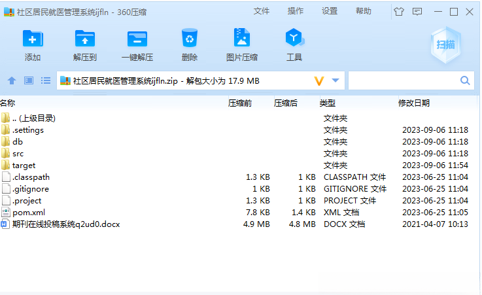Click the search magnifier icon

tap(465, 80)
